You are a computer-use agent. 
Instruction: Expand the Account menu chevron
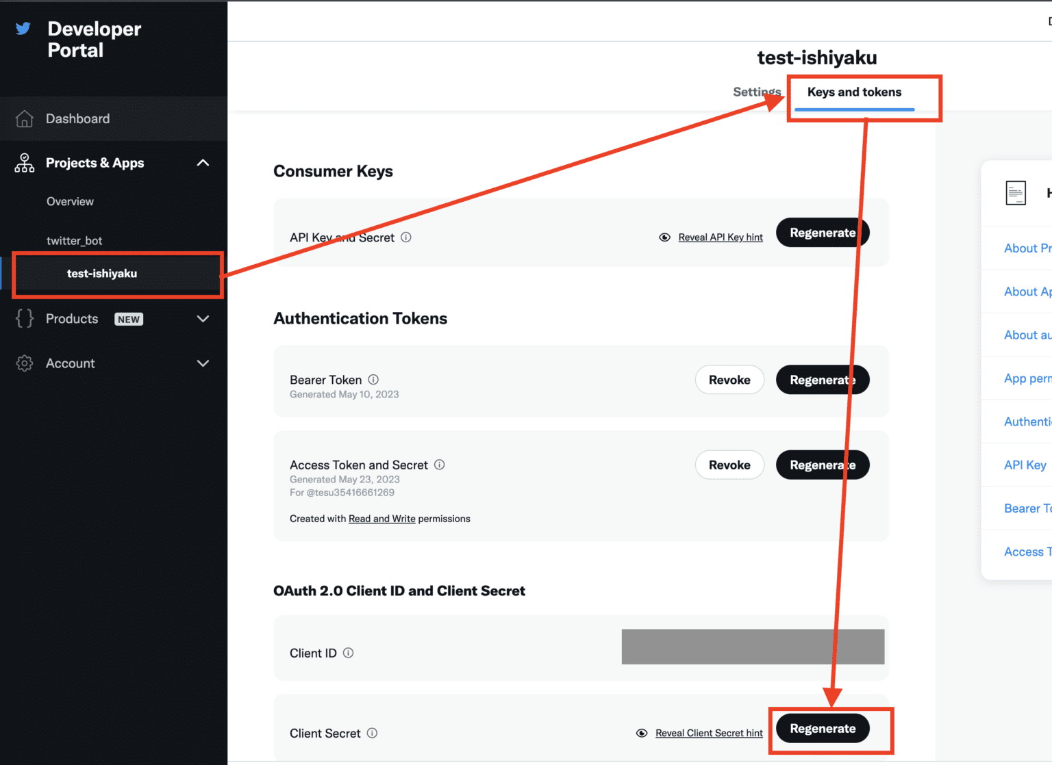[x=203, y=363]
